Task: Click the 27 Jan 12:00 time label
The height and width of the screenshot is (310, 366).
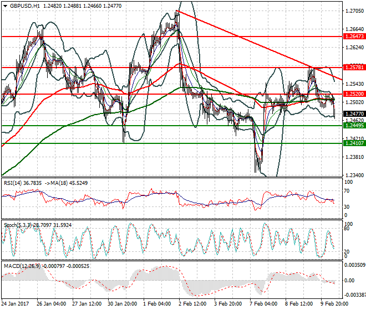Action: tap(87, 304)
